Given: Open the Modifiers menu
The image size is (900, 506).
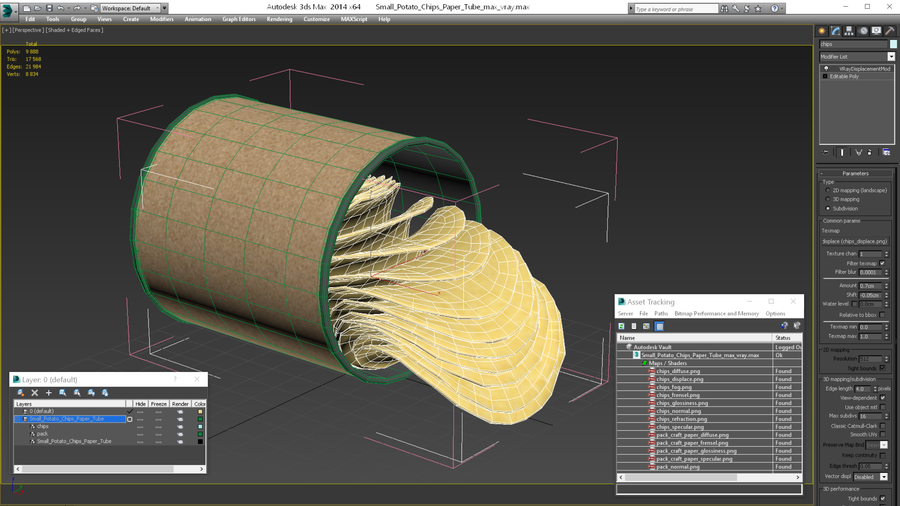Looking at the screenshot, I should [162, 19].
